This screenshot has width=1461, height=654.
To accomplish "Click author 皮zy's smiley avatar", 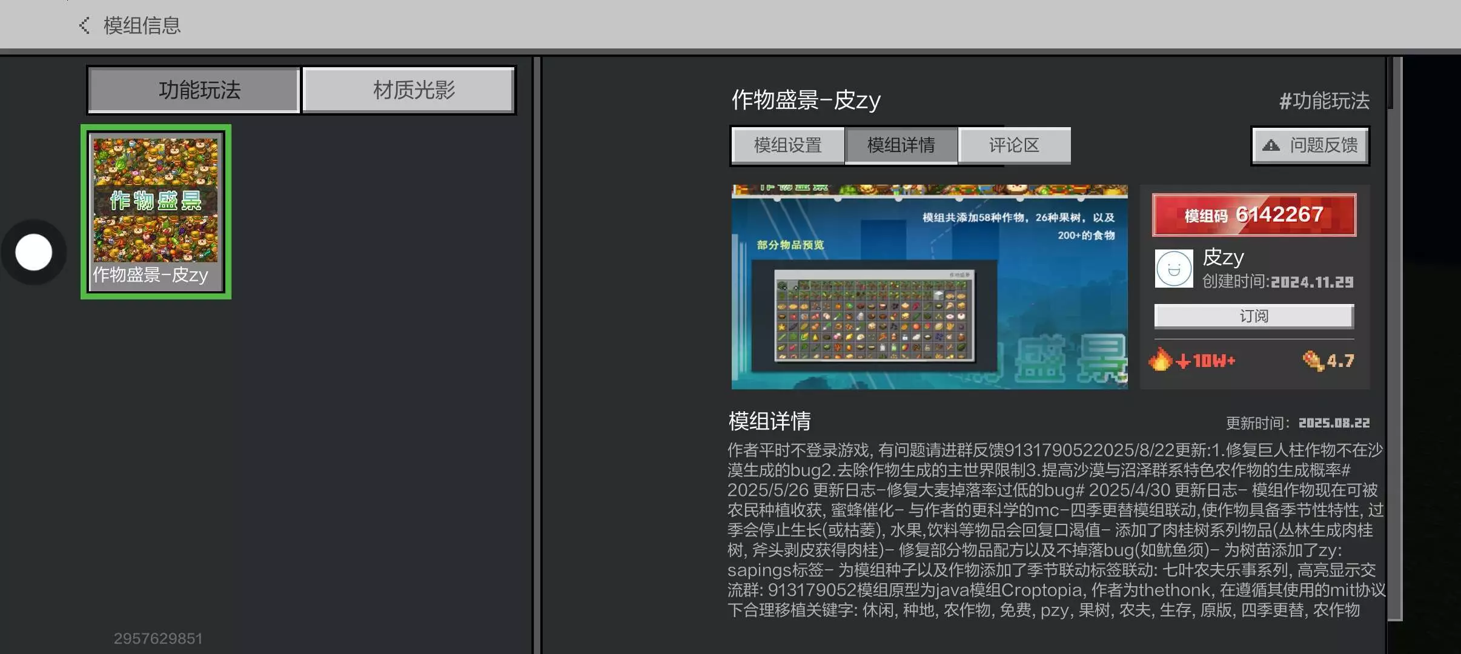I will click(x=1174, y=269).
